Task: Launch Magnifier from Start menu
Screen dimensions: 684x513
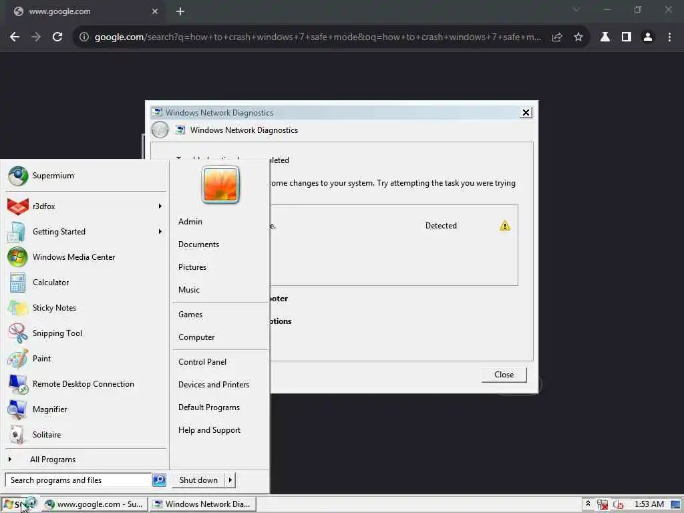Action: (85, 409)
